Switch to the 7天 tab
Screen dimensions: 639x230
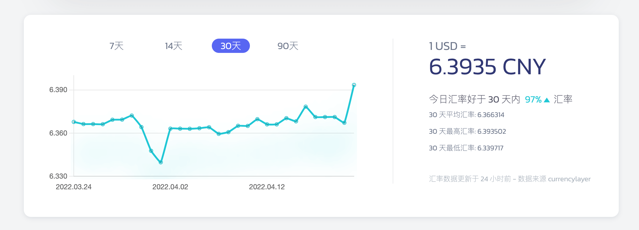116,46
